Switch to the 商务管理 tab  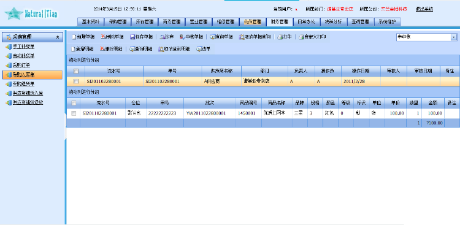click(x=172, y=21)
